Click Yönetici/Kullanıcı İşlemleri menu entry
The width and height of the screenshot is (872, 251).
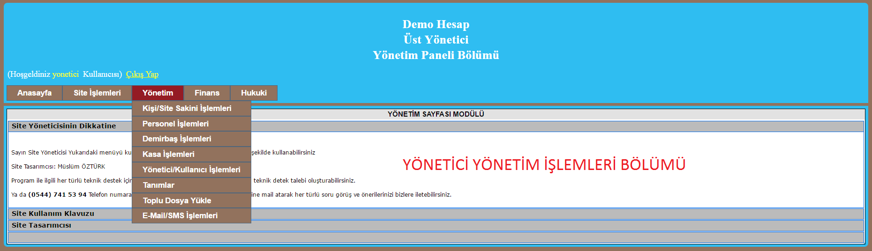(x=191, y=170)
